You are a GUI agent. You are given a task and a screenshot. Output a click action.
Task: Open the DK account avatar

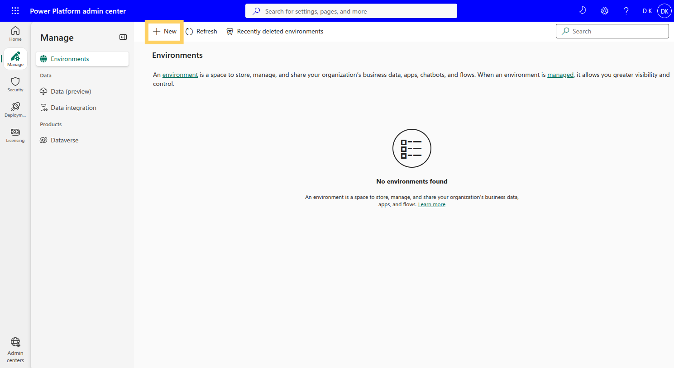(664, 11)
